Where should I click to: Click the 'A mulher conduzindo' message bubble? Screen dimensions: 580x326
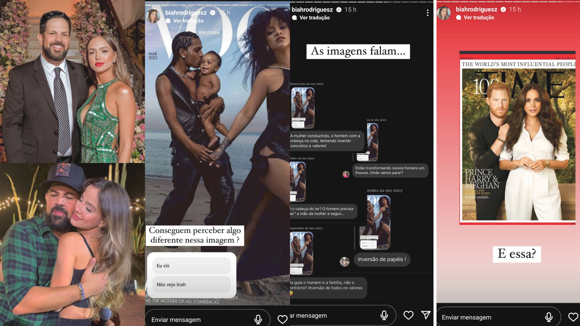[x=327, y=141]
